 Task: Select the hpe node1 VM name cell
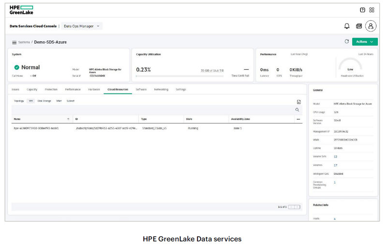(x=36, y=128)
